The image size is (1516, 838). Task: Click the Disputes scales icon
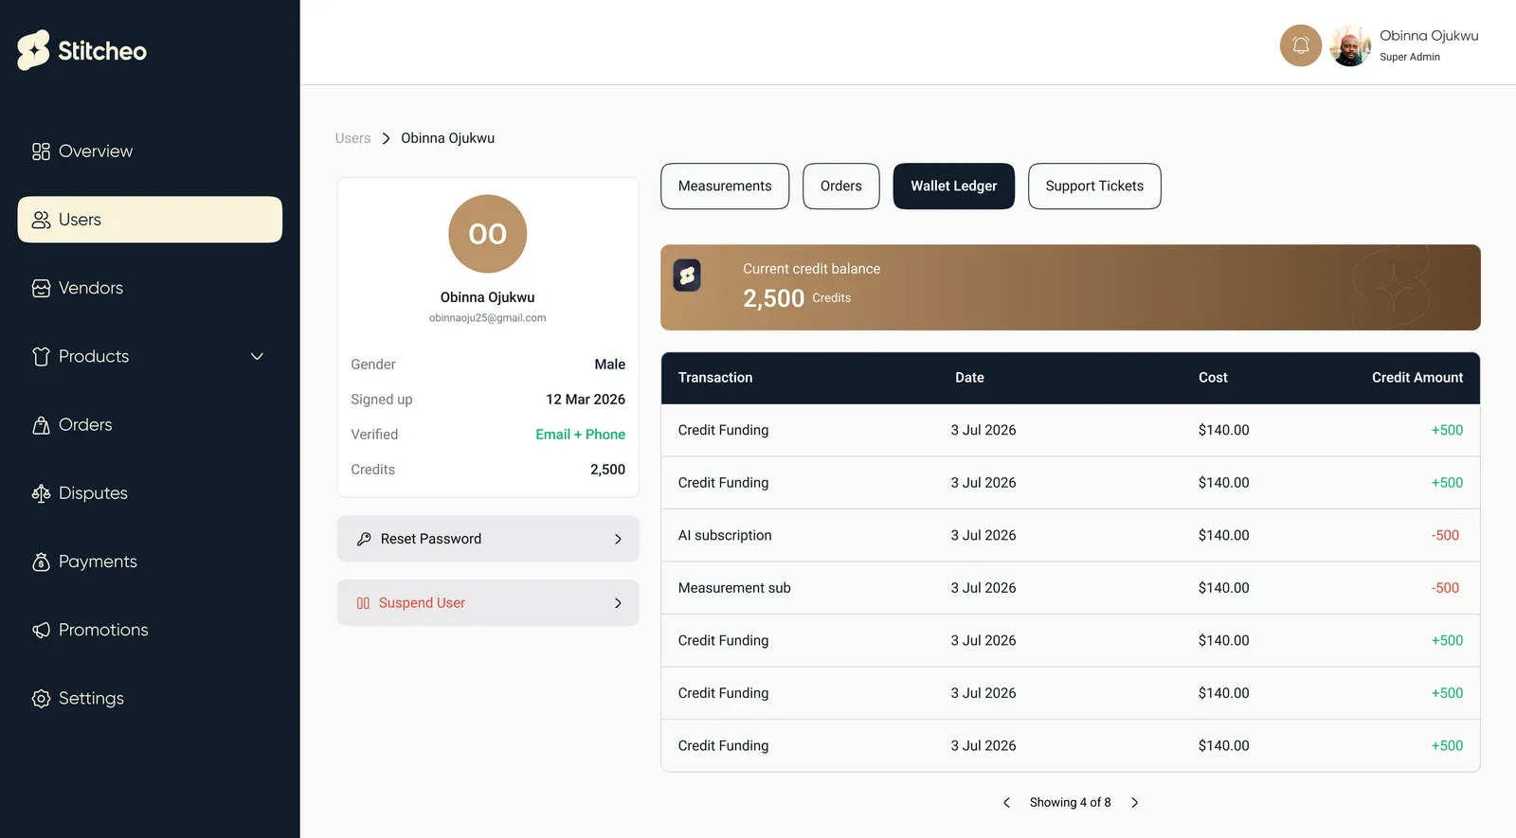pos(41,493)
